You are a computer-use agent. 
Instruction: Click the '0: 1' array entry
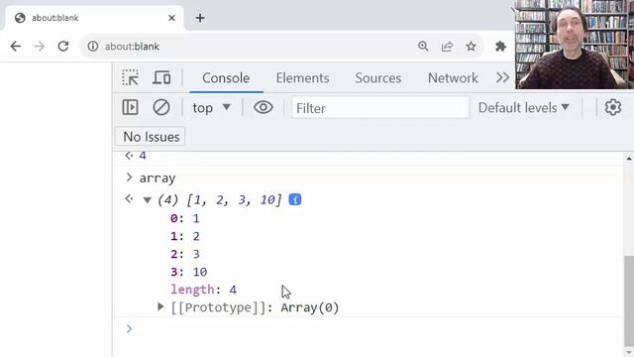(x=185, y=218)
